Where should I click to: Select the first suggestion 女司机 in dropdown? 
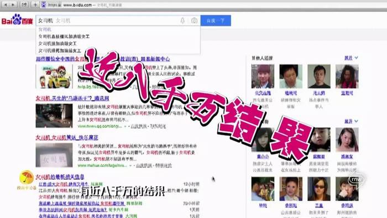pos(45,29)
